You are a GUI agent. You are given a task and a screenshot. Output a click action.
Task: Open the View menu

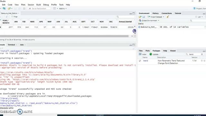click(x=17, y=5)
